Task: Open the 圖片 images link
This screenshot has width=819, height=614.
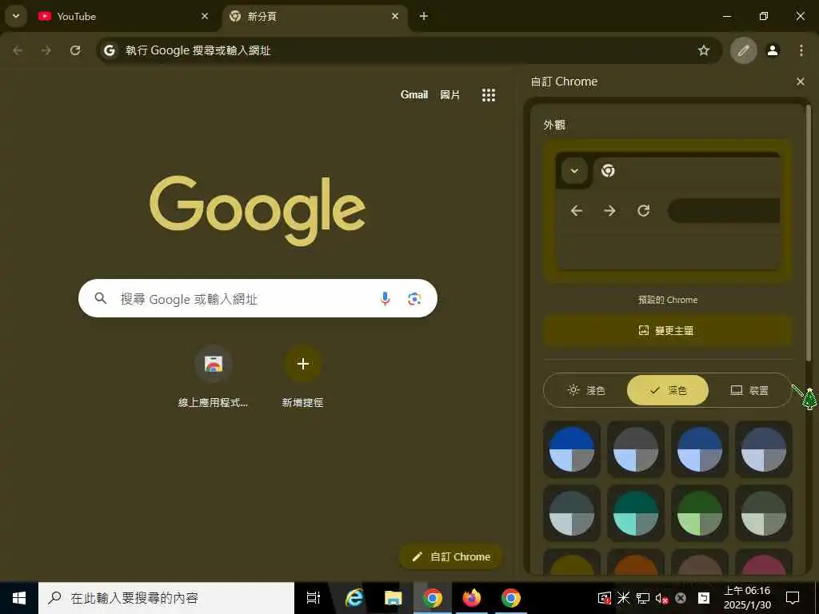Action: tap(449, 94)
